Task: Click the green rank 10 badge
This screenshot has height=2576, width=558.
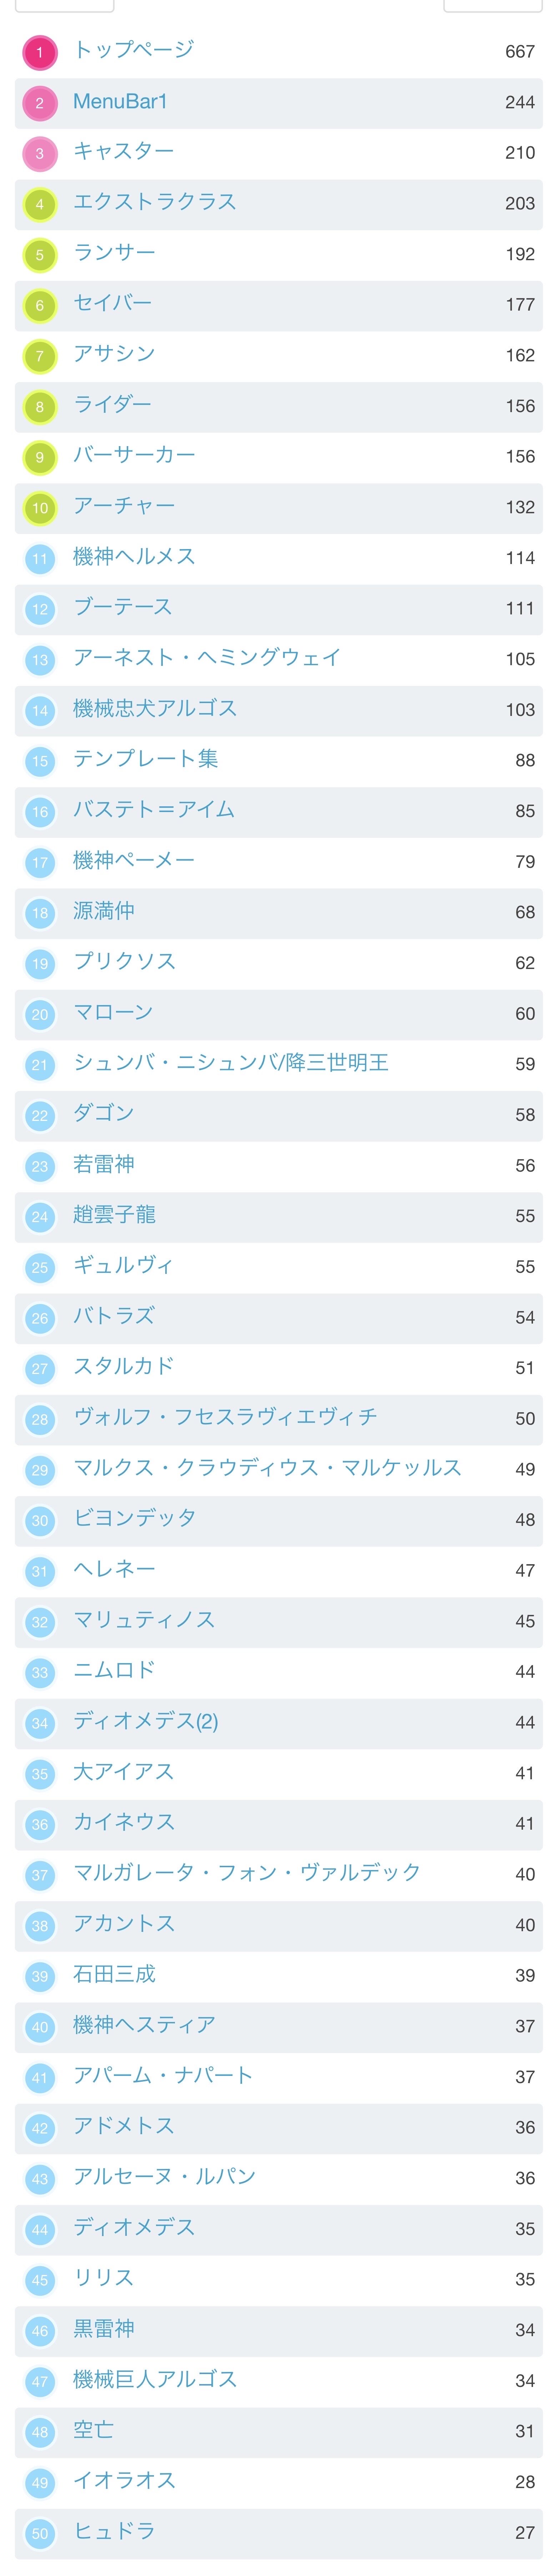Action: pyautogui.click(x=40, y=508)
